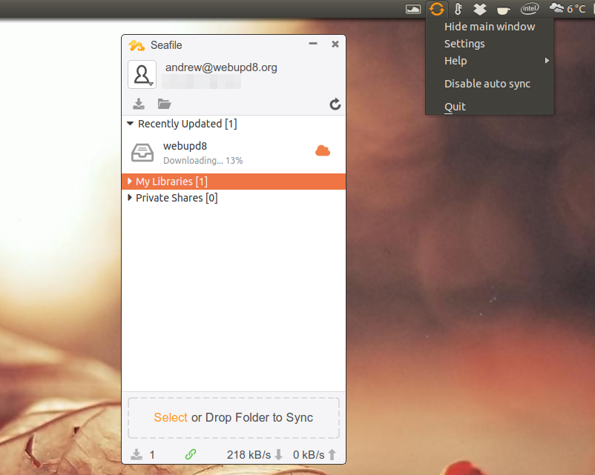Expand the Private Shares group
The image size is (595, 475).
[130, 198]
